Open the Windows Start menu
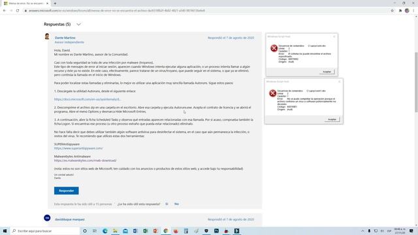This screenshot has width=418, height=235. tap(5, 230)
